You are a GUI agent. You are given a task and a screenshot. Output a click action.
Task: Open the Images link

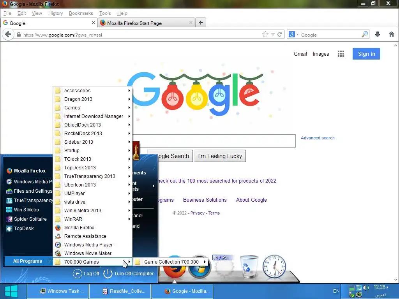click(x=321, y=54)
